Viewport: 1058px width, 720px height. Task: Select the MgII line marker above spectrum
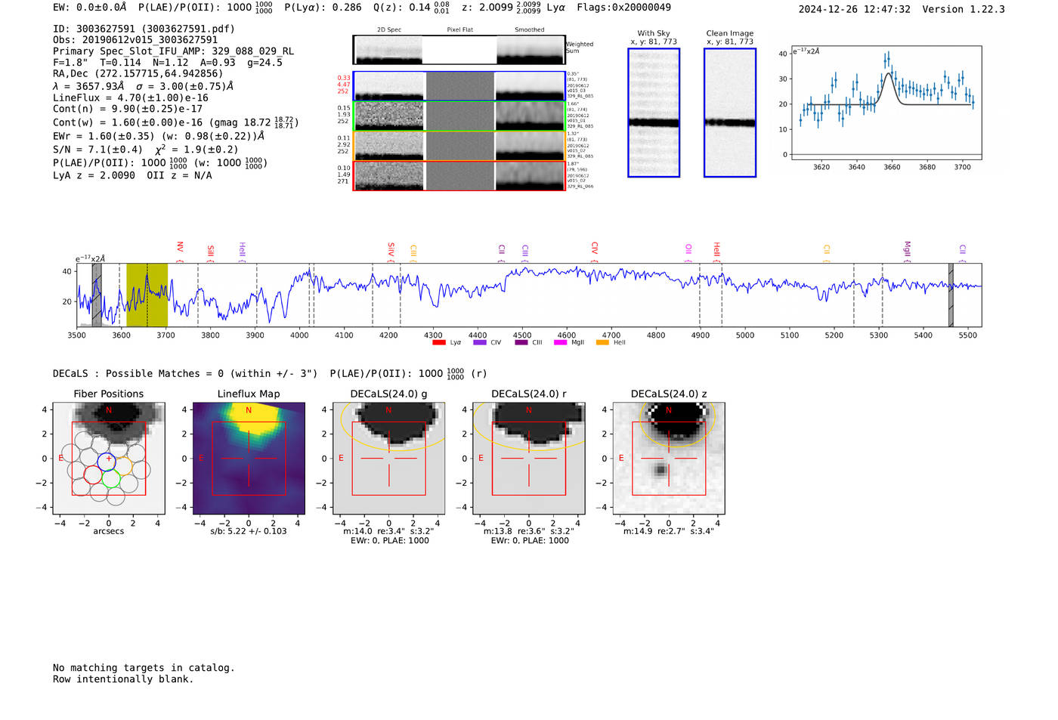tap(908, 252)
